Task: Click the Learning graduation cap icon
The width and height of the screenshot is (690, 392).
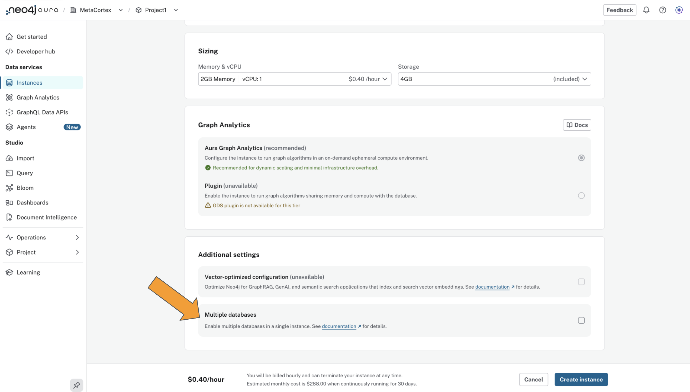Action: tap(9, 272)
